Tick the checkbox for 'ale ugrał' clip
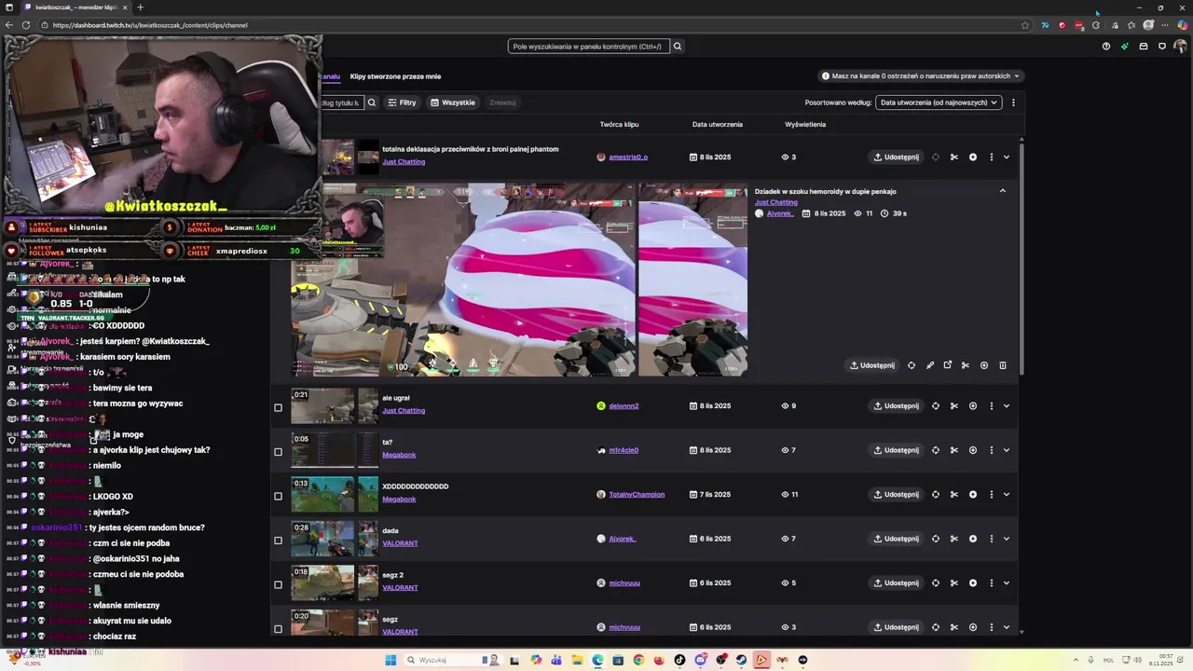This screenshot has width=1193, height=671. point(278,407)
